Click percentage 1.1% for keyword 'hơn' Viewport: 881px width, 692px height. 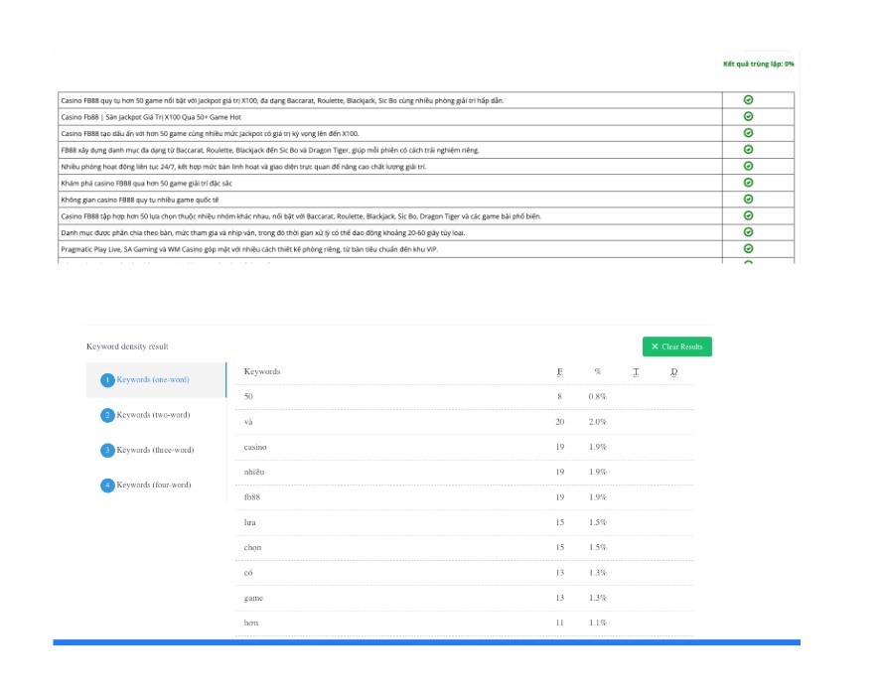(597, 623)
